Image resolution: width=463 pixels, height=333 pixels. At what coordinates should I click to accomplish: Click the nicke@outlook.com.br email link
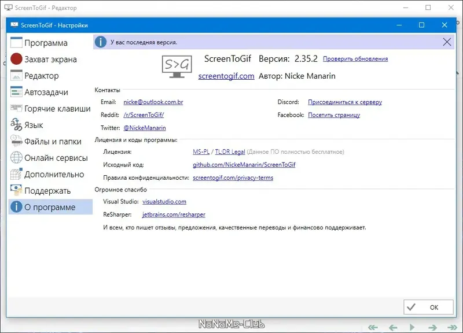153,102
